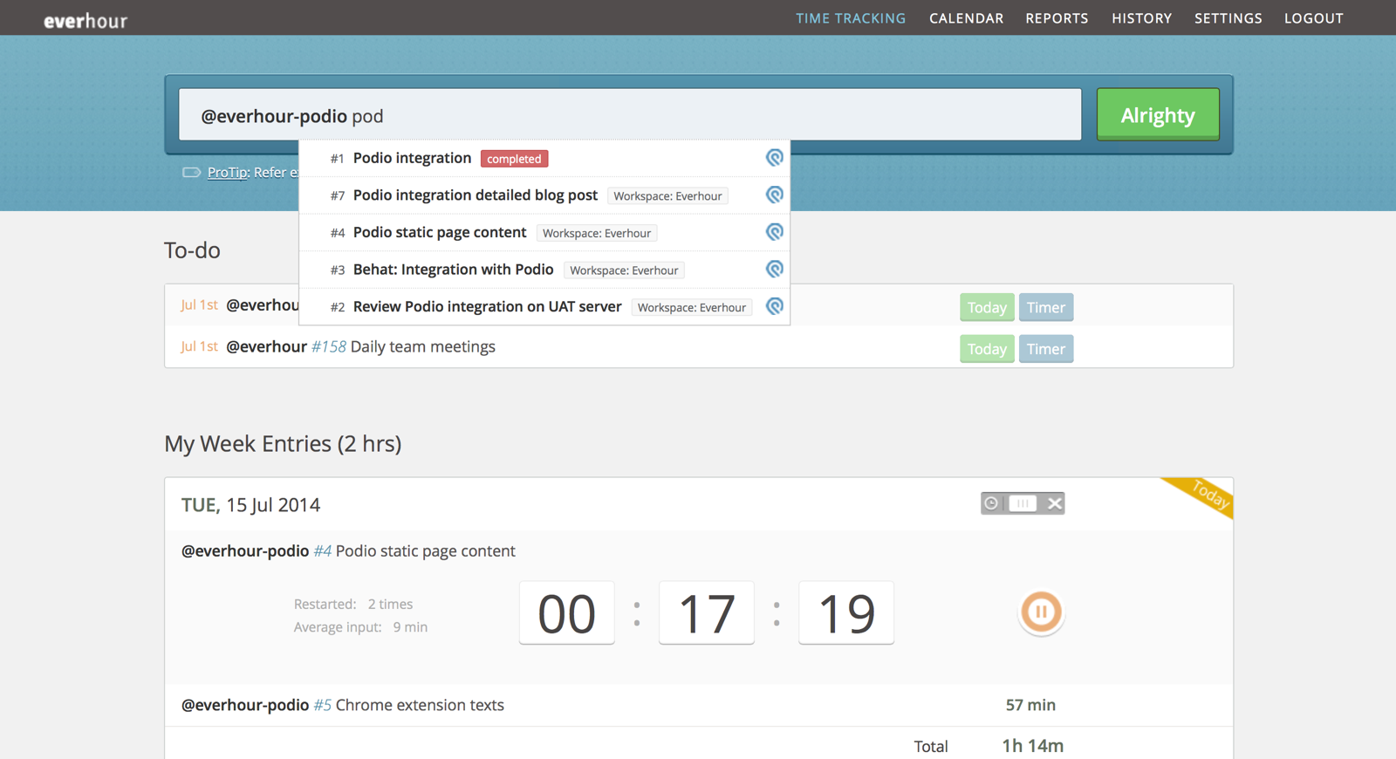Open History in the top navigation
Image resolution: width=1396 pixels, height=759 pixels.
[1141, 18]
